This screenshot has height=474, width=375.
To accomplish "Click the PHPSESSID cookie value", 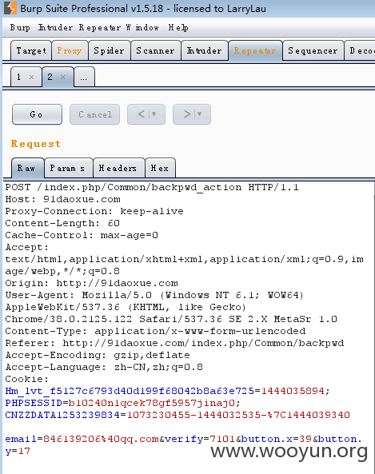I will pos(152,404).
